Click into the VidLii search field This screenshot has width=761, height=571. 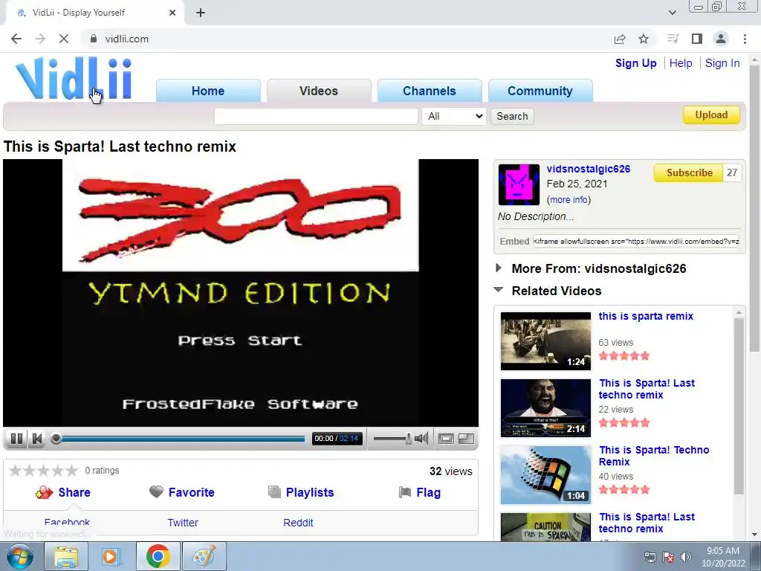point(316,116)
